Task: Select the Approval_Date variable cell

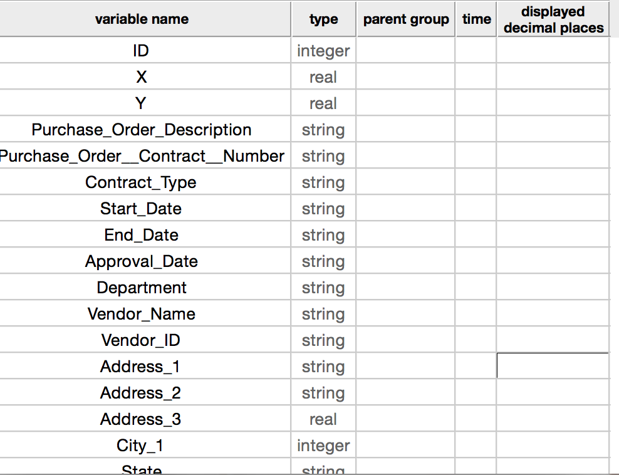Action: [x=142, y=261]
